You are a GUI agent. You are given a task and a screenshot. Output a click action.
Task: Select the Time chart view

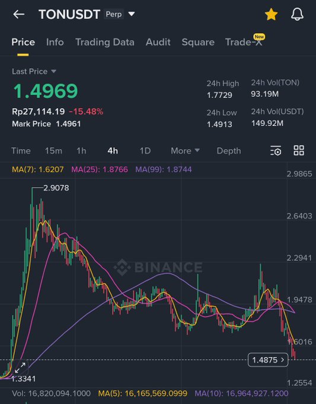click(21, 151)
